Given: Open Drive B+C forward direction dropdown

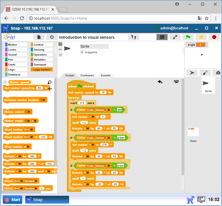Looking at the screenshot, I should click(x=31, y=181).
